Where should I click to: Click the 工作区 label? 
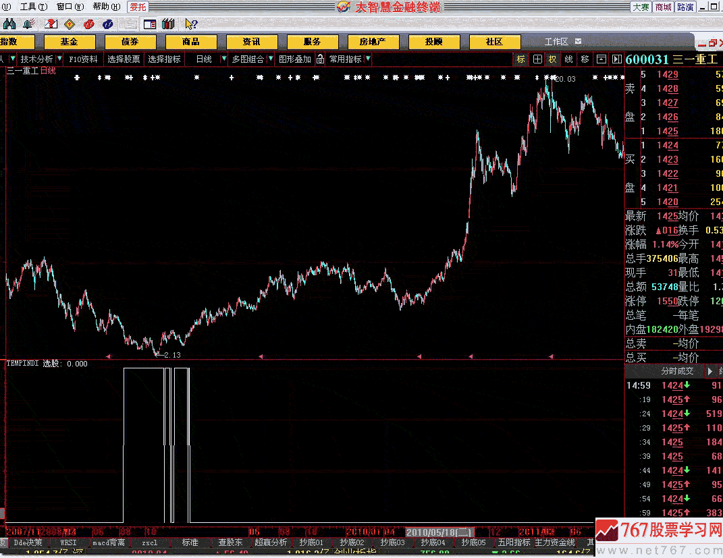pos(556,41)
